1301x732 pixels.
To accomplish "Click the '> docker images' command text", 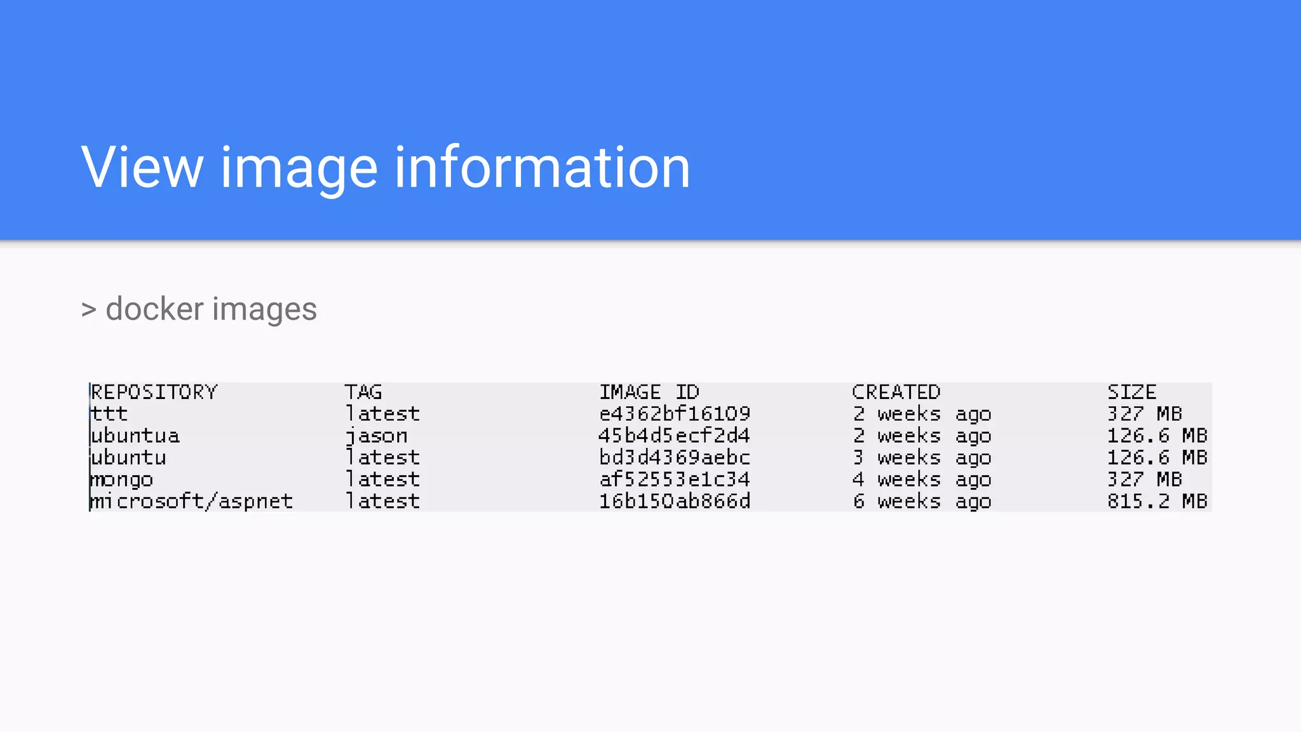I will click(199, 309).
